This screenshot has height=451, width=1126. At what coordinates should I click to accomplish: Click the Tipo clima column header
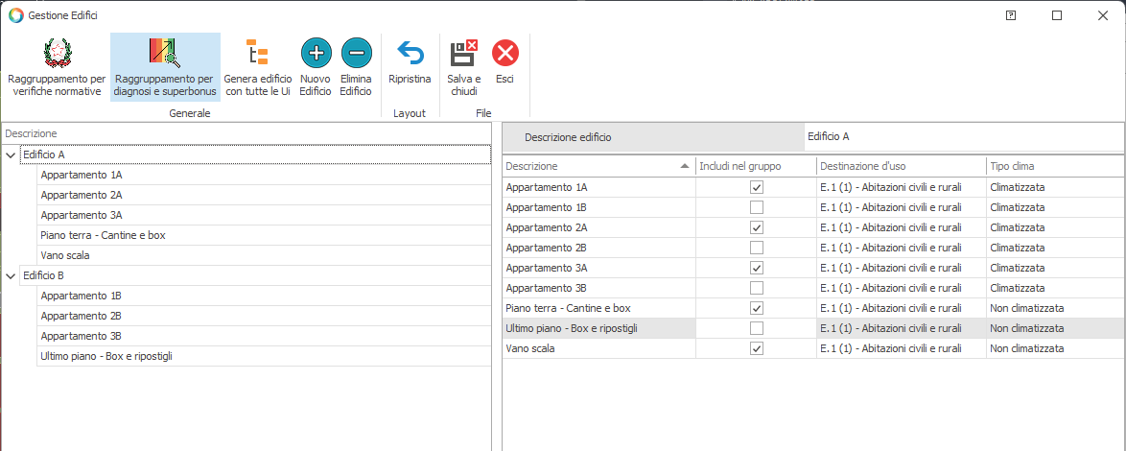click(1011, 166)
